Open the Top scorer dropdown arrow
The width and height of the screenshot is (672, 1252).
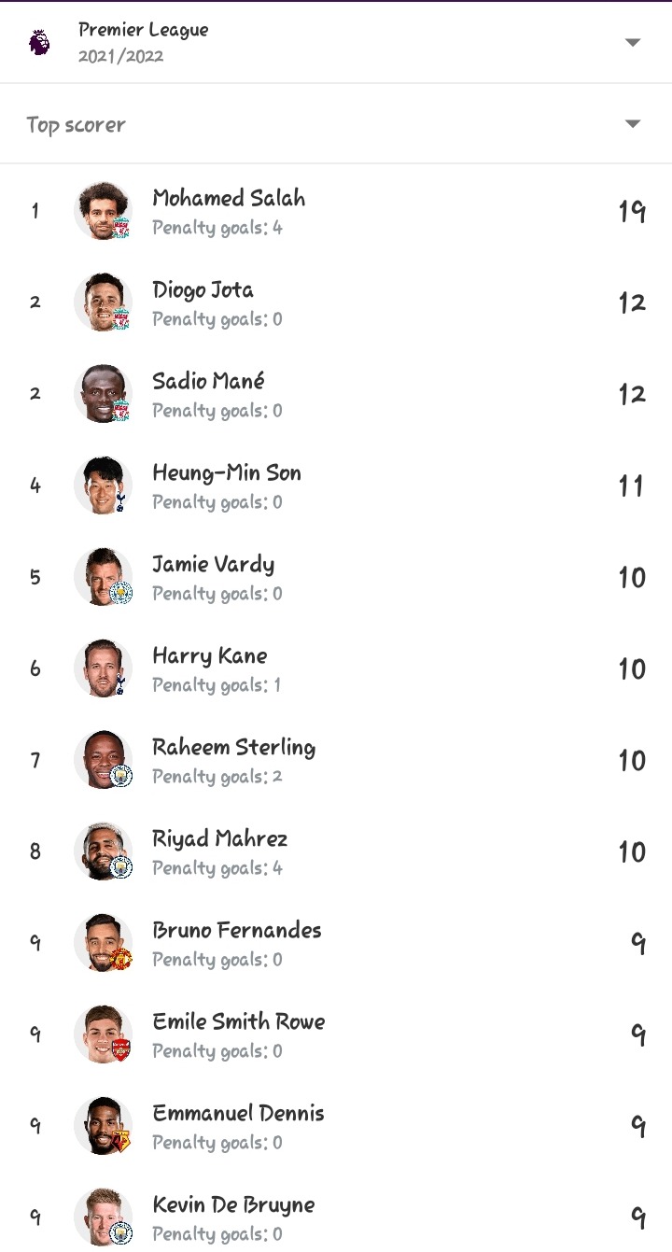click(633, 124)
